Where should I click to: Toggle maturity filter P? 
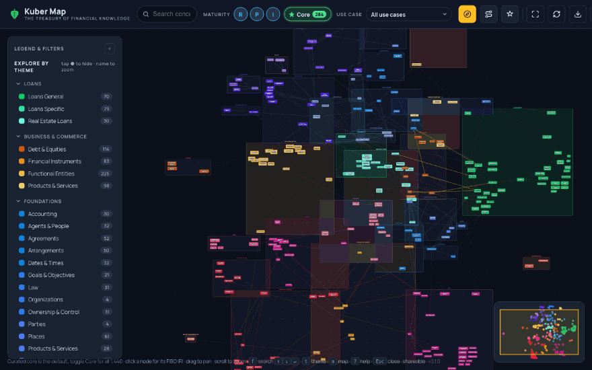pyautogui.click(x=257, y=14)
